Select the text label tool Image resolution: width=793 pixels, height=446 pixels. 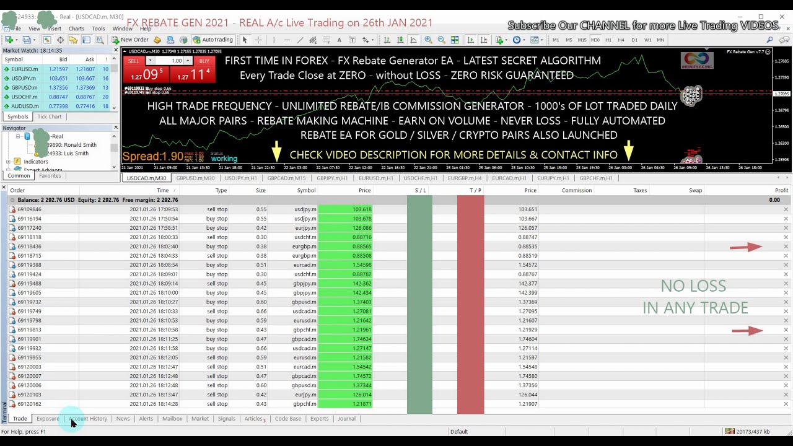tap(353, 40)
